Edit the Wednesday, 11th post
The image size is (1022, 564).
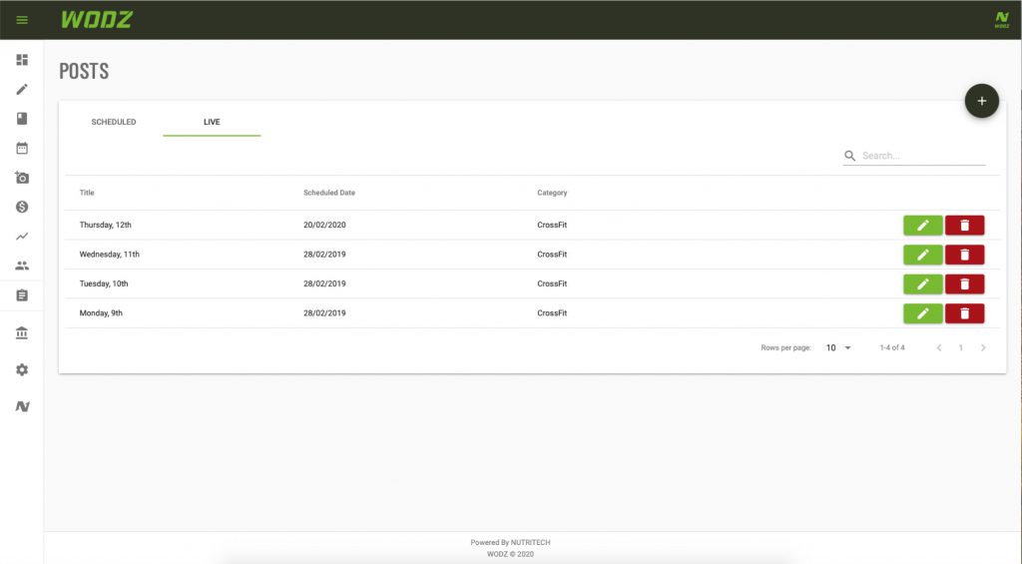923,255
